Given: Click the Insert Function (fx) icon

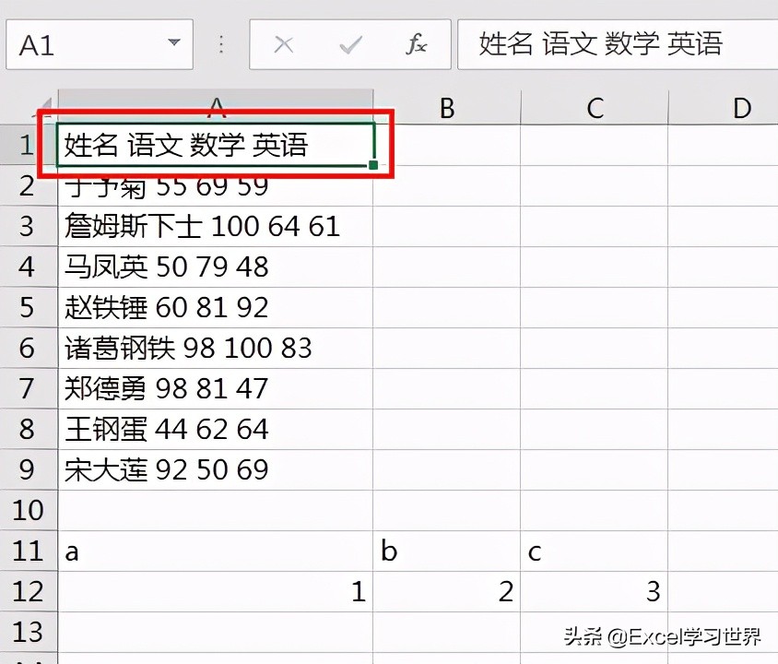Looking at the screenshot, I should click(418, 43).
